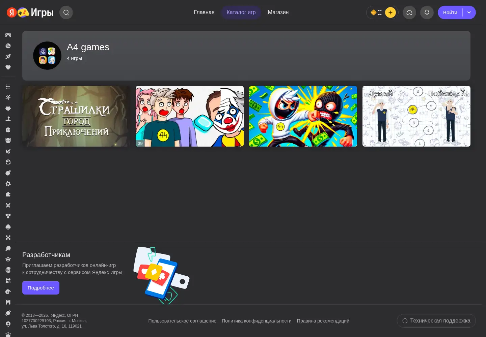Select the crossed swords category icon
Viewport: 486px width, 337px height.
(8, 205)
